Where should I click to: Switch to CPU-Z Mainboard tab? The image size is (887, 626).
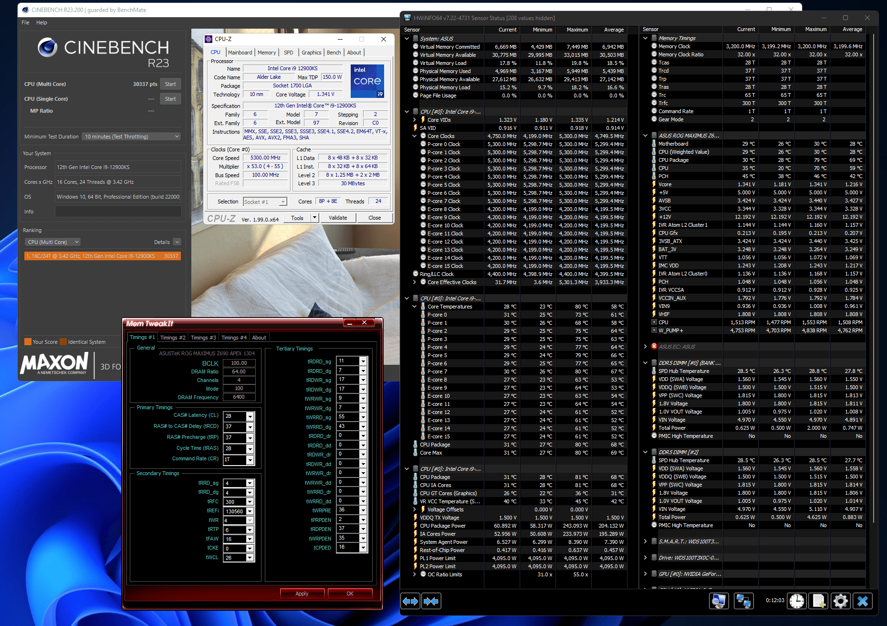coord(240,53)
